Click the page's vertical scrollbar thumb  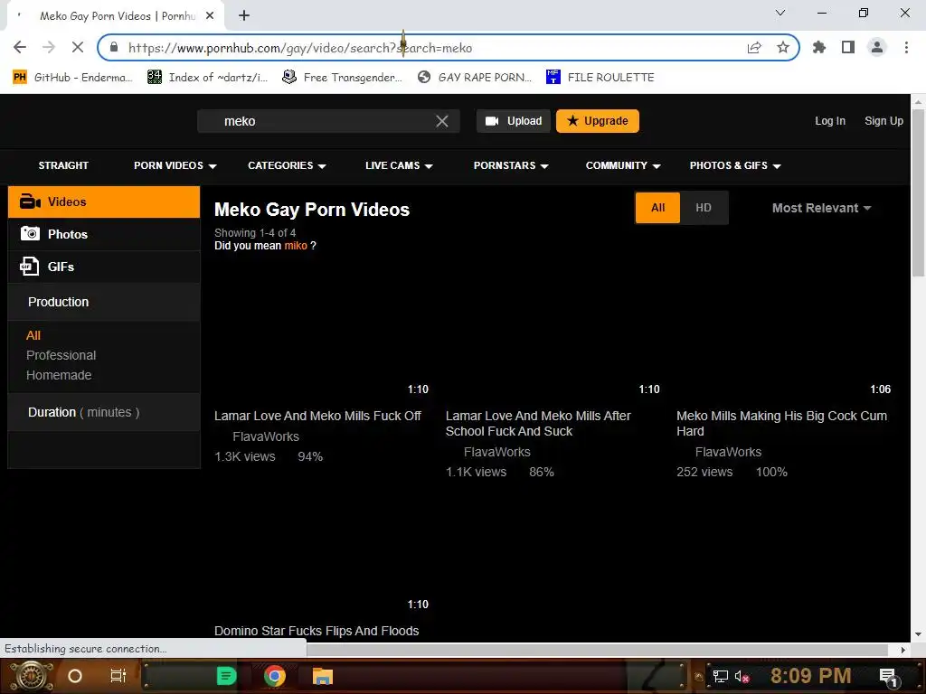[x=918, y=192]
